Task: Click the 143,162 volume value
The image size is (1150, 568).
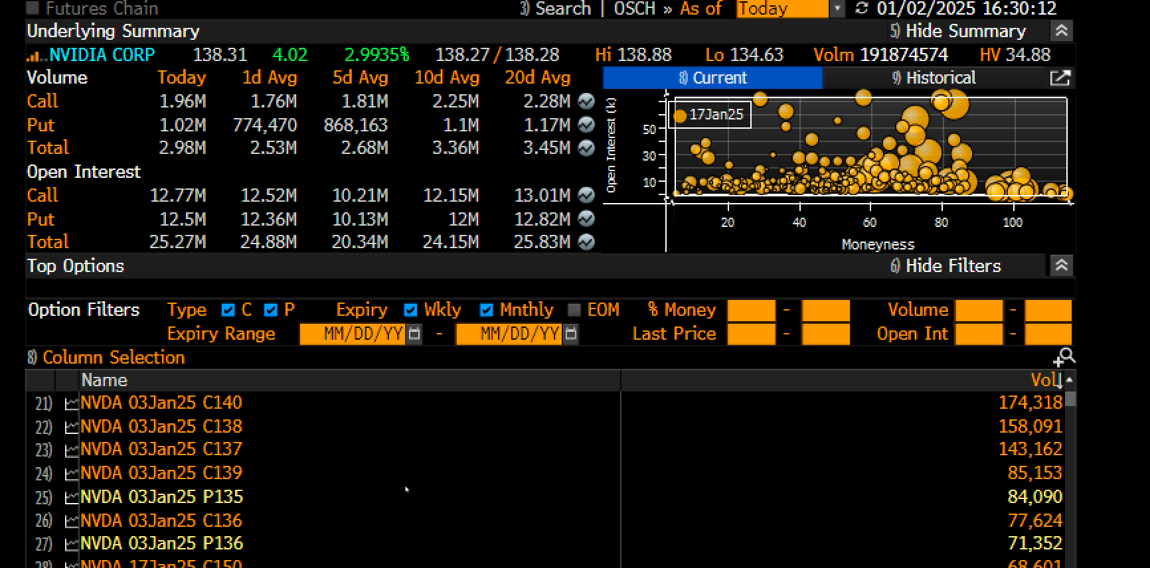Action: pos(1030,450)
